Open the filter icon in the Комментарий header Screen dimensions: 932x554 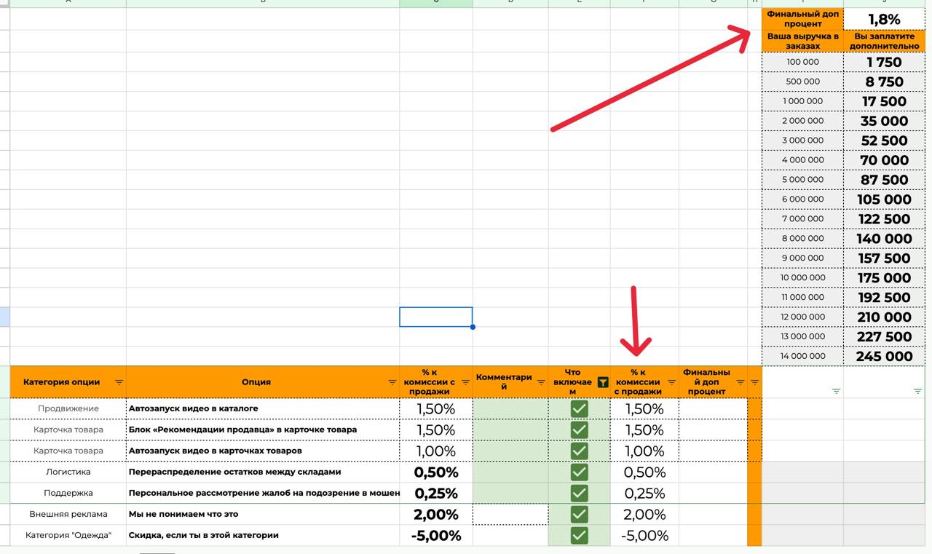[x=541, y=382]
